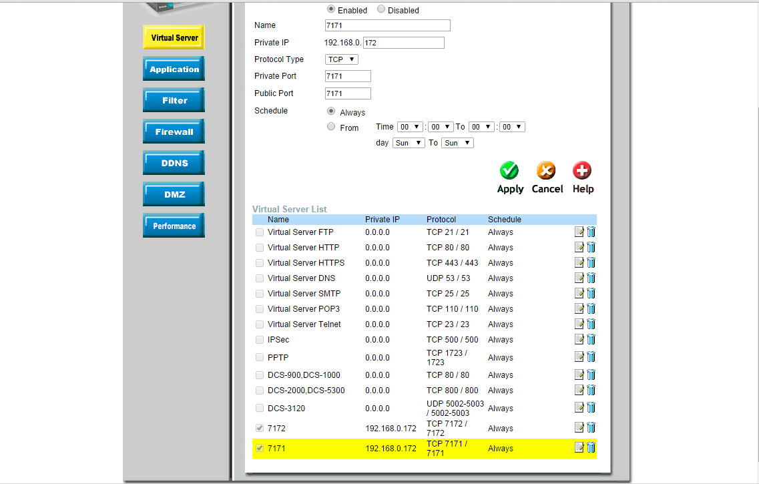Open the DDNS tab

pyautogui.click(x=174, y=163)
